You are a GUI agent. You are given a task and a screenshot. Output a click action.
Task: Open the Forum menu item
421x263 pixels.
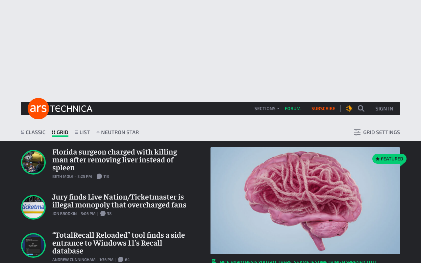point(293,108)
